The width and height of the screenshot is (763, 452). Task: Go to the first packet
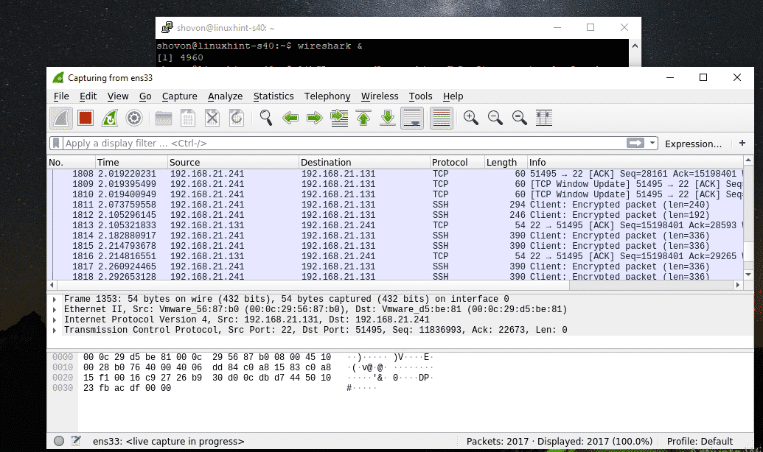[363, 118]
